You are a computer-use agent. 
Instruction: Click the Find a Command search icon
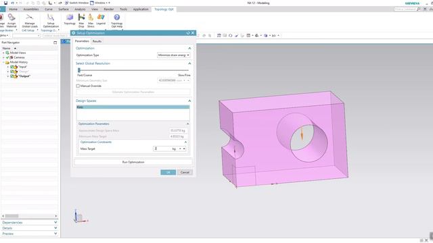419,9
